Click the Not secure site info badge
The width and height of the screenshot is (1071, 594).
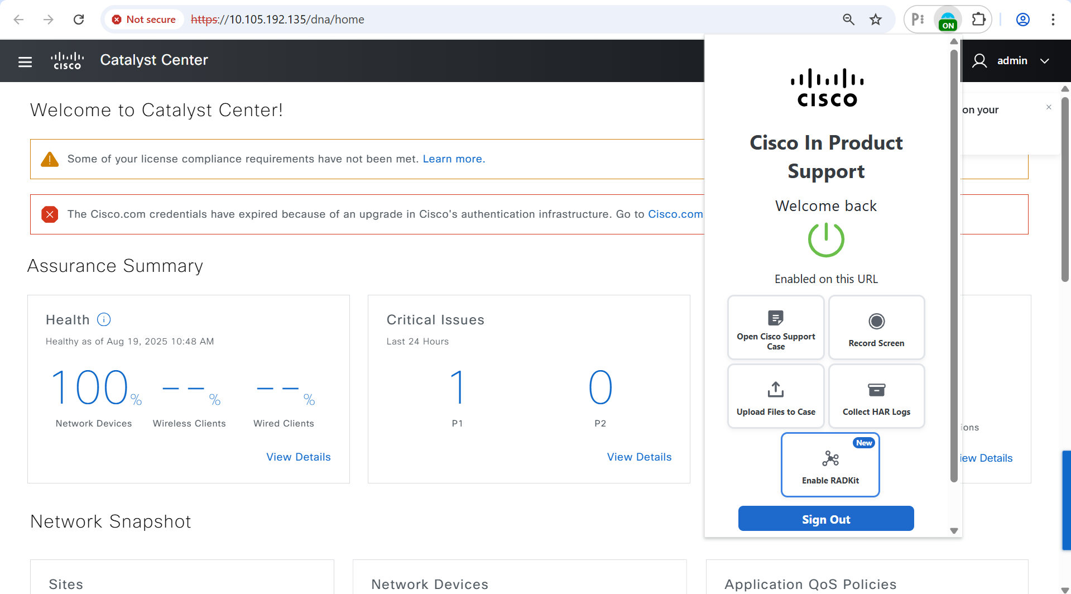[x=144, y=20]
